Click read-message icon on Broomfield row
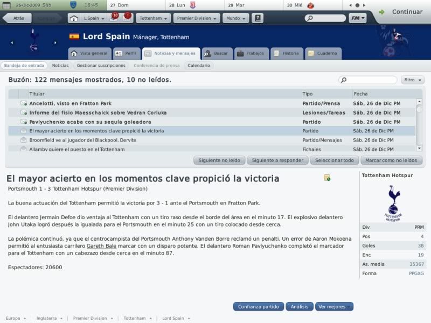The width and height of the screenshot is (431, 323). 24,140
